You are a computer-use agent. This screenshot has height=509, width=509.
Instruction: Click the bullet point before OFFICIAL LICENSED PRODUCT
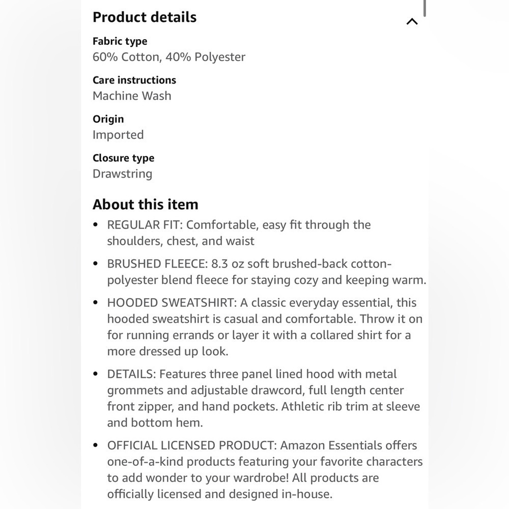(95, 445)
